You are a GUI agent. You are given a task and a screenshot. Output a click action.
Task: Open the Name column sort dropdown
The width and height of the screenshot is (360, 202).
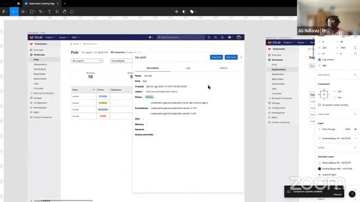(x=93, y=90)
